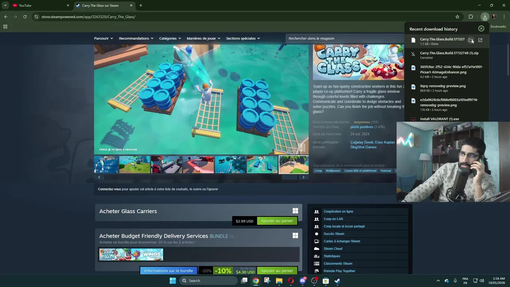Open the Chrome extensions puzzle icon
510x287 pixels.
[x=471, y=17]
